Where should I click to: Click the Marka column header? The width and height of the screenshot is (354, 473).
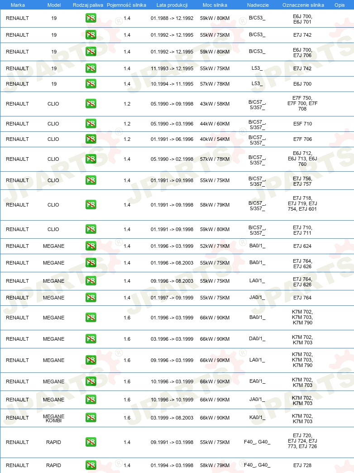18,5
